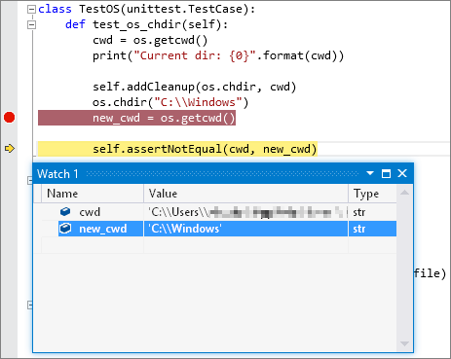Click the 'C:\\Windows' value cell
The width and height of the screenshot is (451, 359).
[245, 229]
